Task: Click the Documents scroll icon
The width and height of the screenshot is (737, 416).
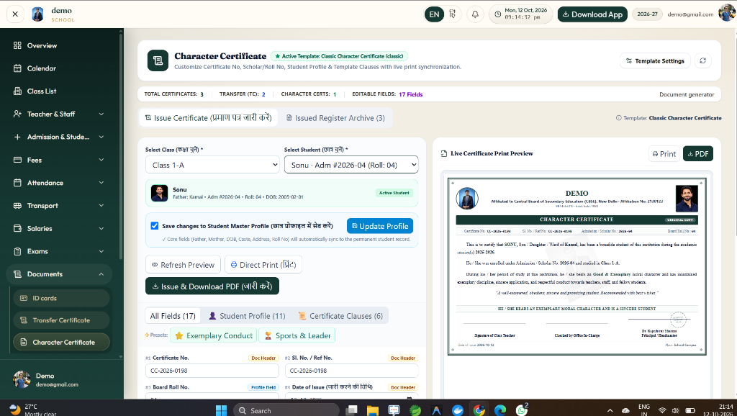Action: [x=17, y=274]
